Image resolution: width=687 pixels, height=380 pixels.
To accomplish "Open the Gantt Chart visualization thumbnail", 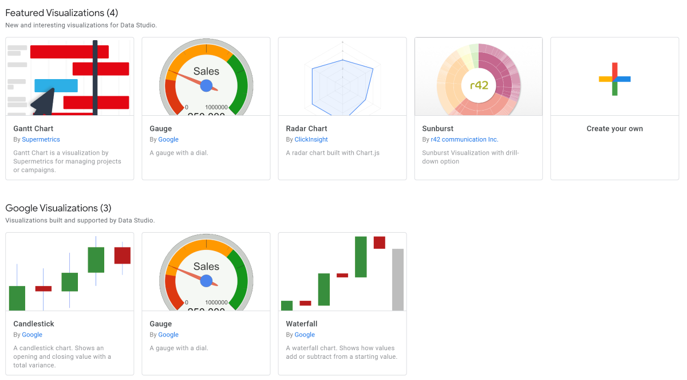I will (69, 76).
